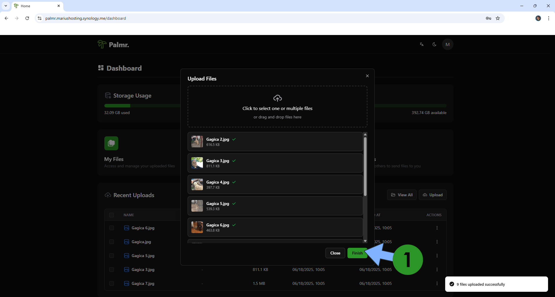Screen dimensions: 555x297
Task: Open the green My Files icon
Action: point(111,143)
